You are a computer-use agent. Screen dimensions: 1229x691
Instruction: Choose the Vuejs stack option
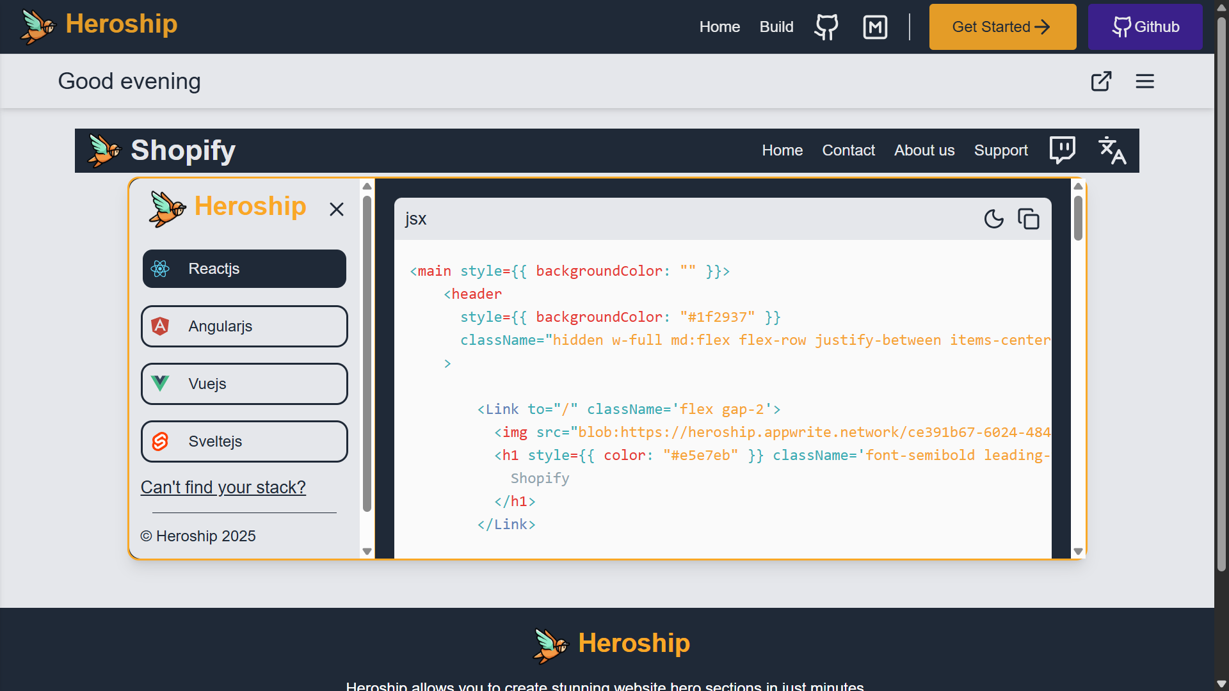(244, 384)
